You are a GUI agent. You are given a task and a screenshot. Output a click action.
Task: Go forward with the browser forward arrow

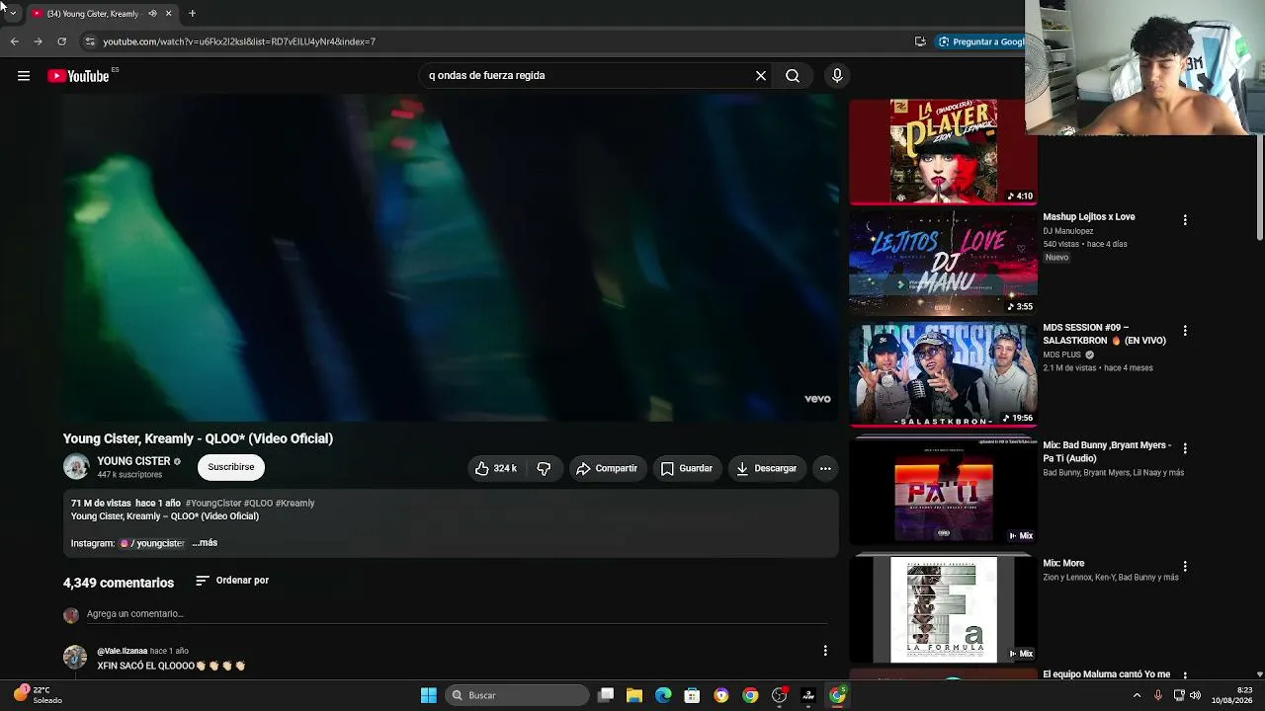38,41
